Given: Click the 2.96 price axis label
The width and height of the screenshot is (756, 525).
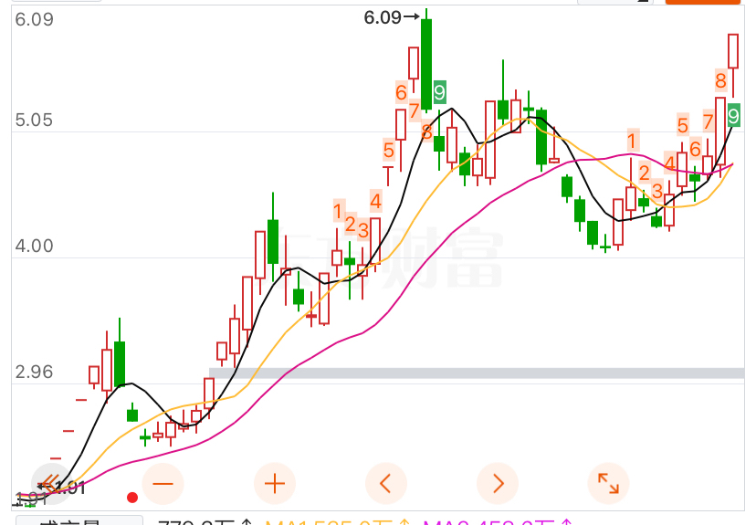Looking at the screenshot, I should (x=34, y=373).
